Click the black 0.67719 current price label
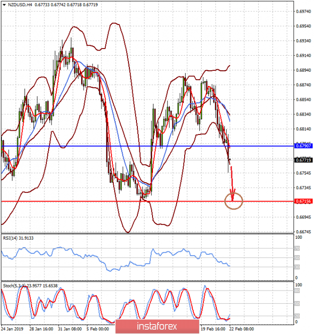Viewport: 314px width, 334px height. 303,160
